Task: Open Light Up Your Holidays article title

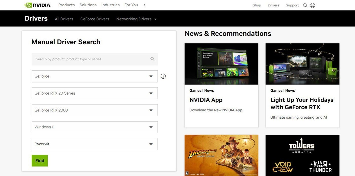Action: coord(302,103)
